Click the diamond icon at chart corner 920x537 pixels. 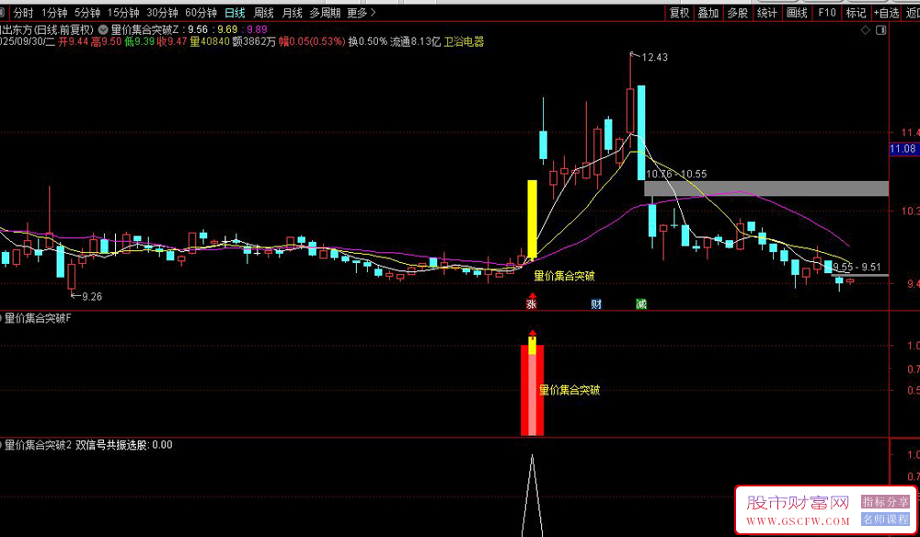pos(866,30)
